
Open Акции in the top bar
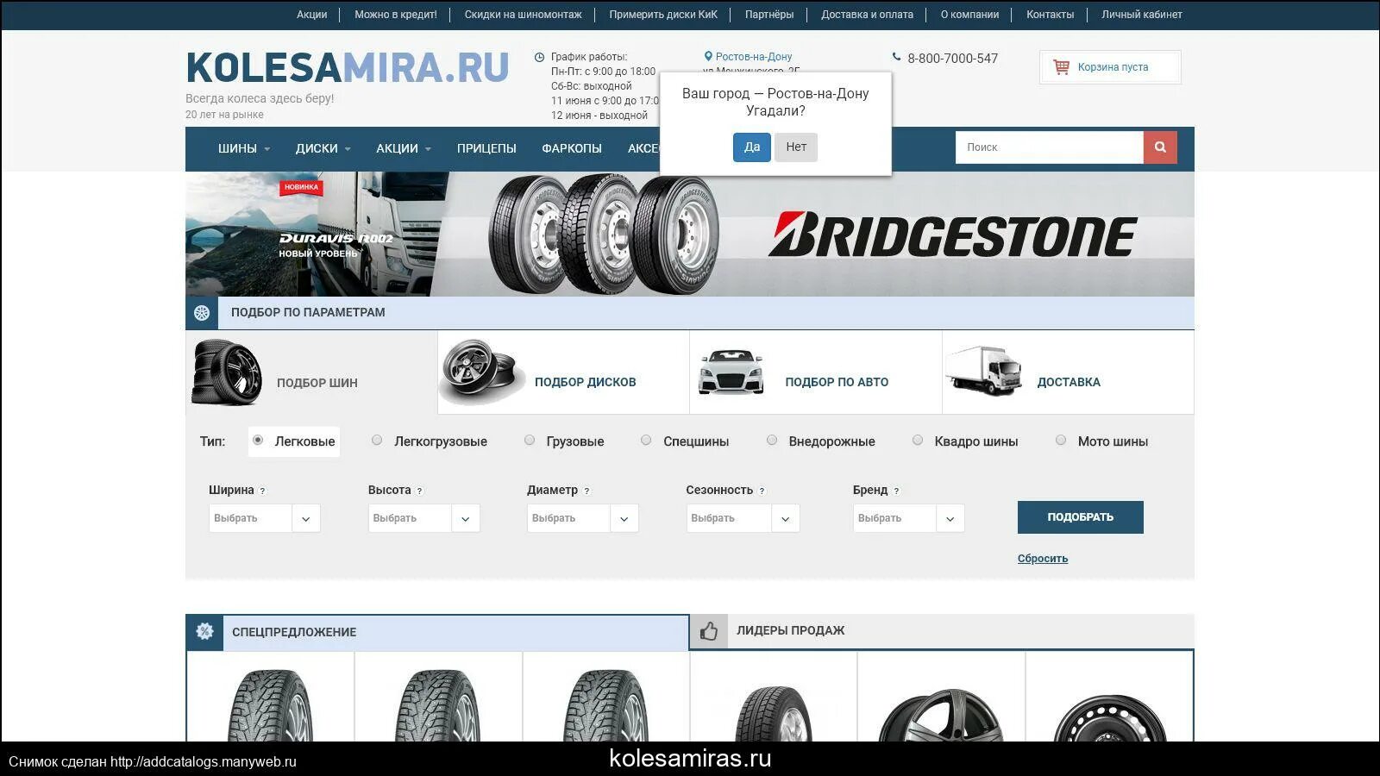(x=312, y=15)
